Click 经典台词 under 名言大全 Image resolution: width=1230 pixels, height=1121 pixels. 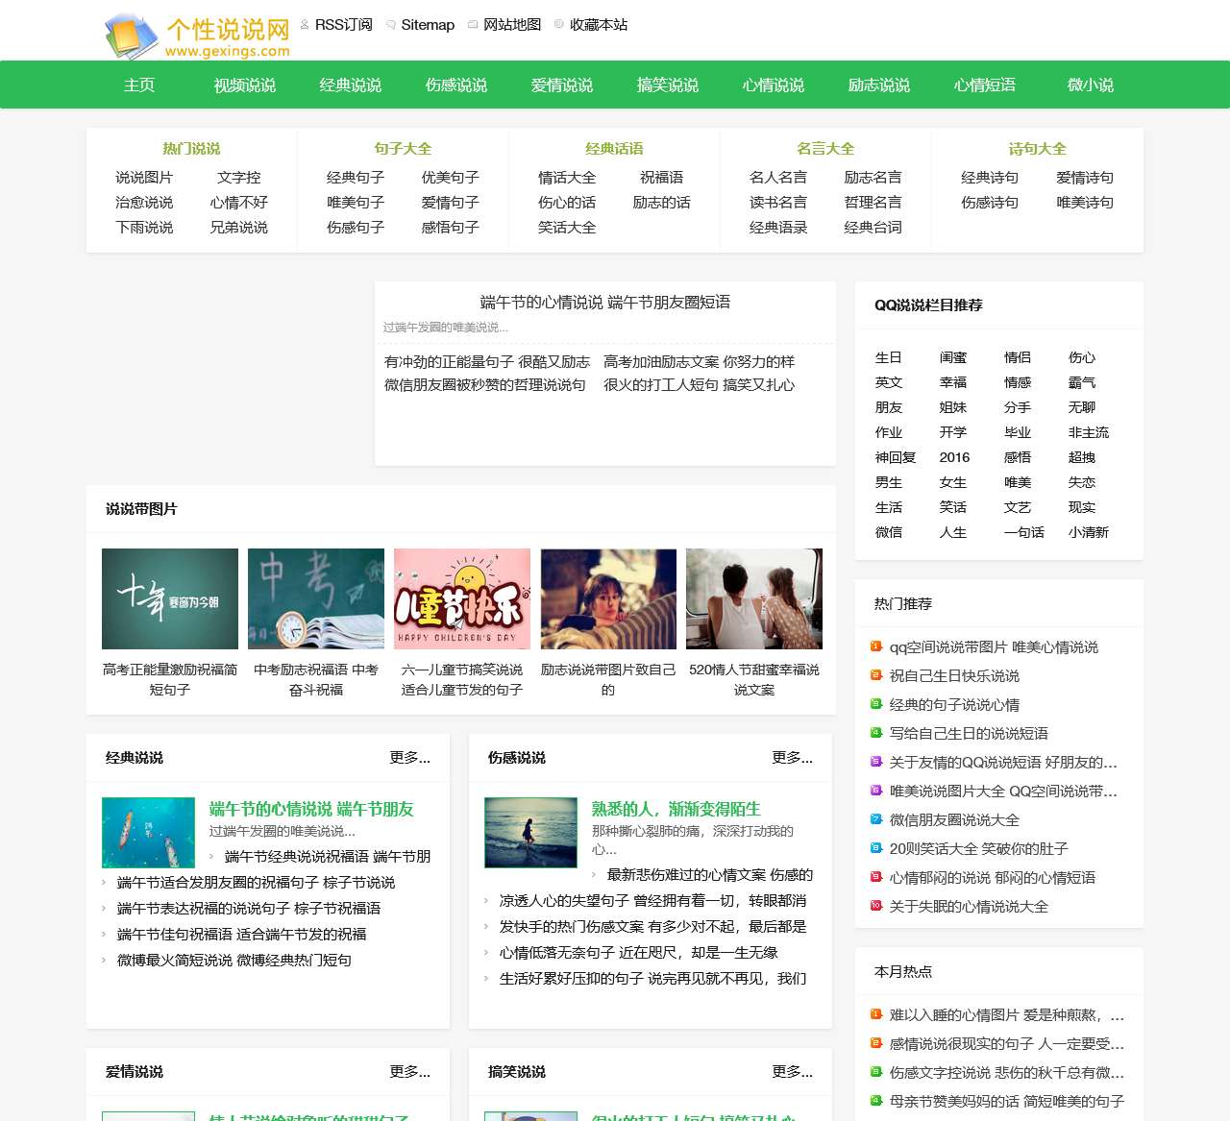873,228
